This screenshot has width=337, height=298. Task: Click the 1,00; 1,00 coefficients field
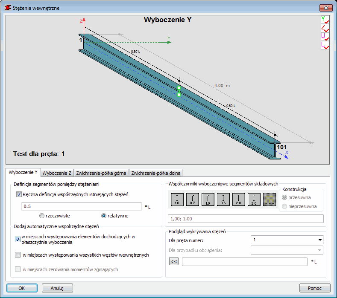tap(246, 219)
